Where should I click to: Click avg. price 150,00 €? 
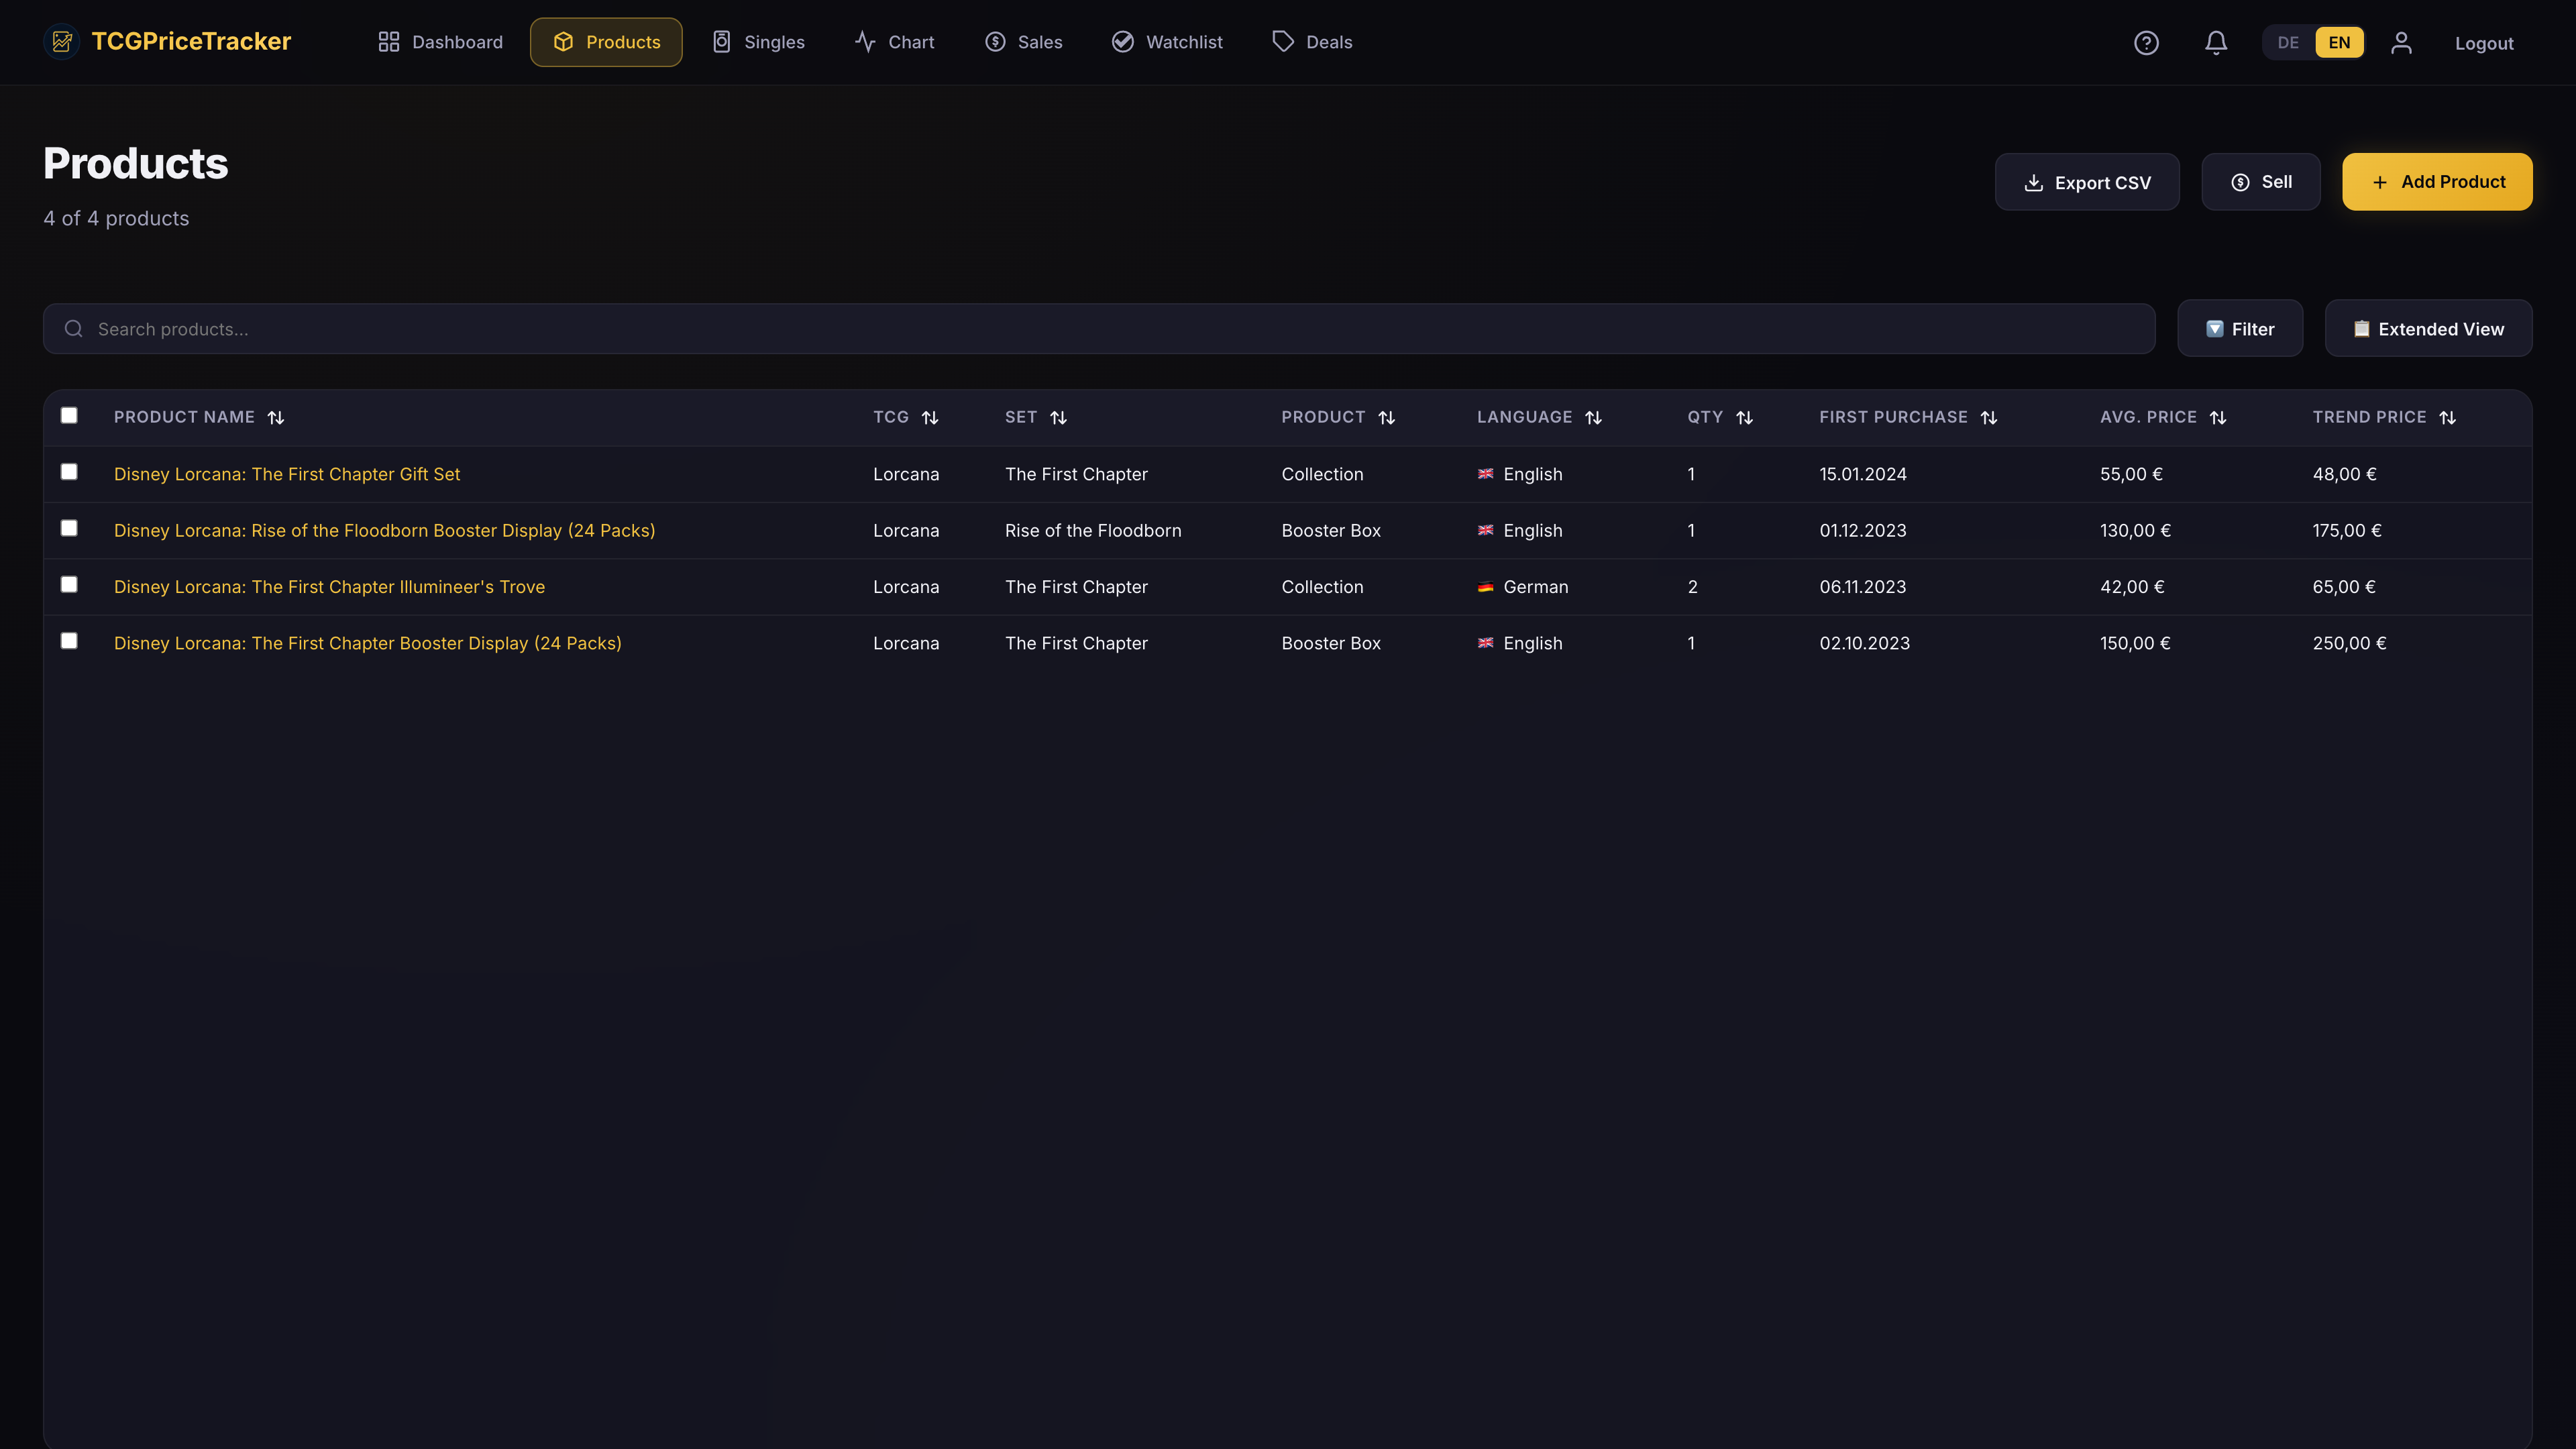coord(2135,643)
